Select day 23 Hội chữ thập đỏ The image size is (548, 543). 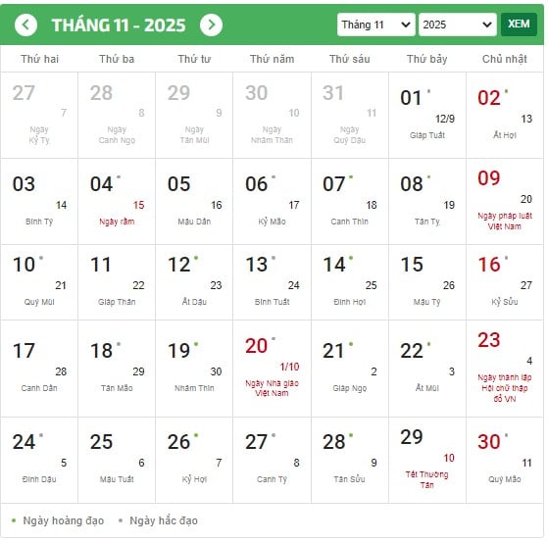tap(505, 369)
